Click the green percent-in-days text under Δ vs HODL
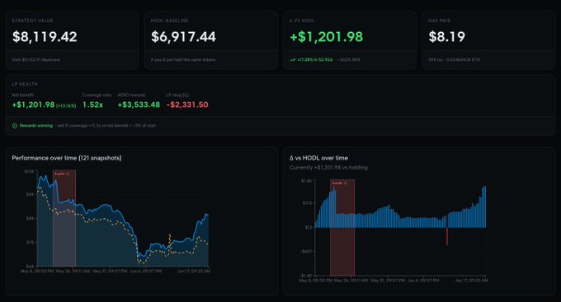 (x=315, y=59)
